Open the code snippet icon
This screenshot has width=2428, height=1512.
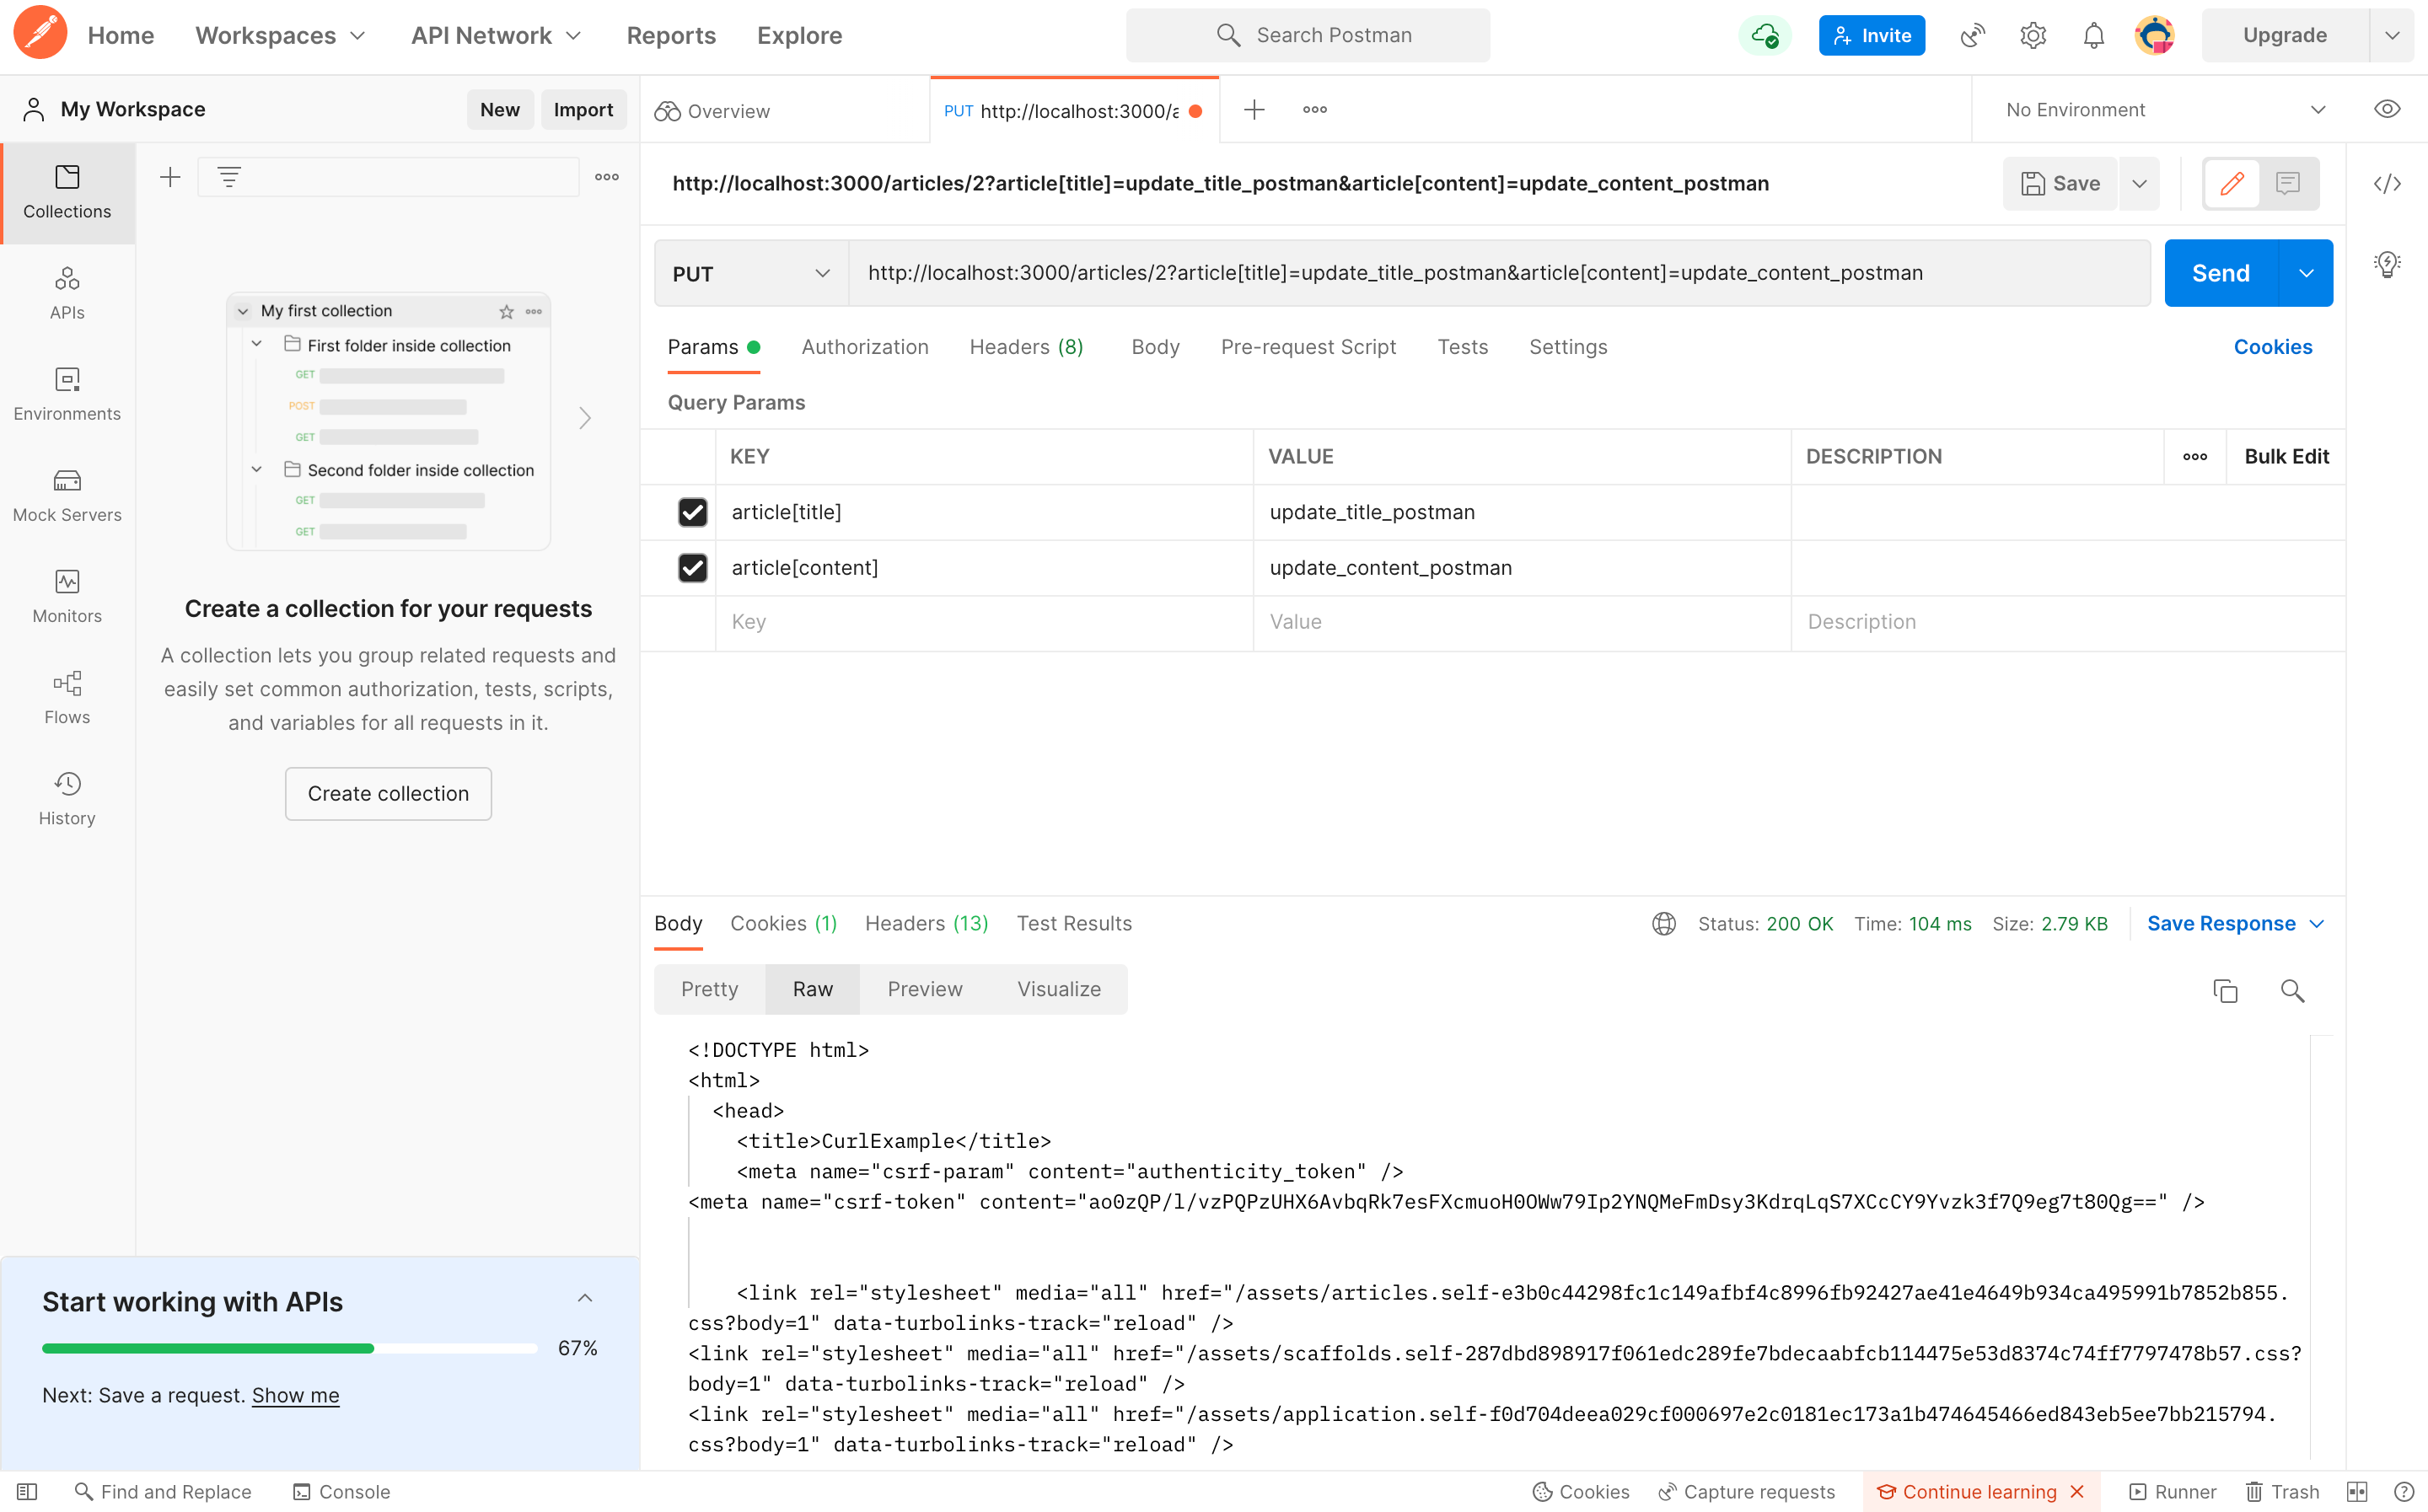2387,183
